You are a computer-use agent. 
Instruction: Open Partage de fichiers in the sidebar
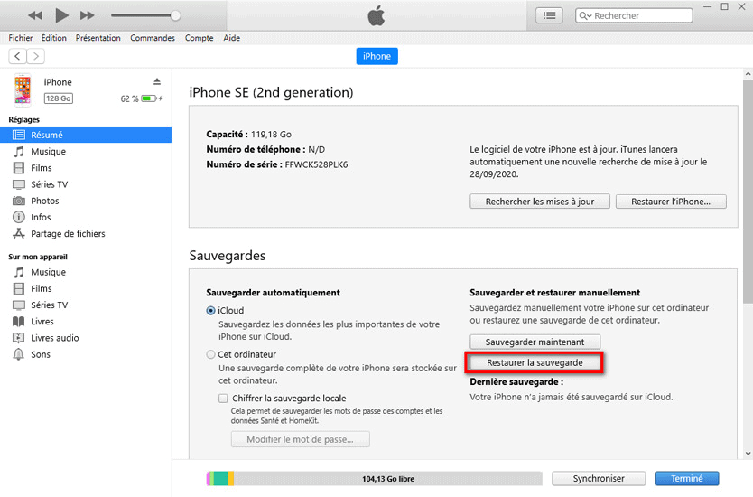click(x=68, y=234)
